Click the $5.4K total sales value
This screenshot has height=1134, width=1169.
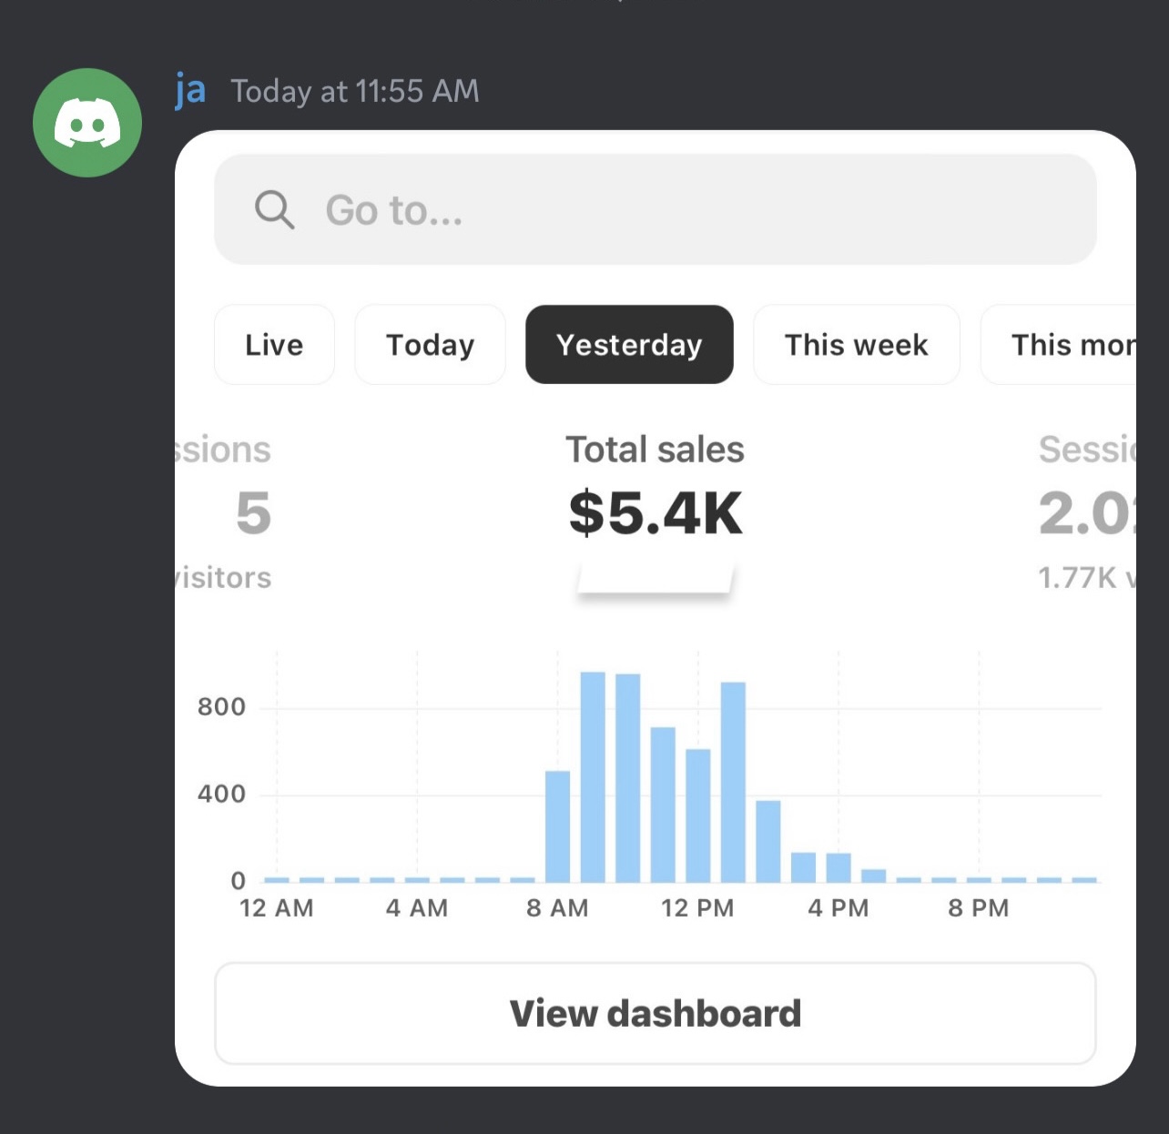click(x=655, y=513)
